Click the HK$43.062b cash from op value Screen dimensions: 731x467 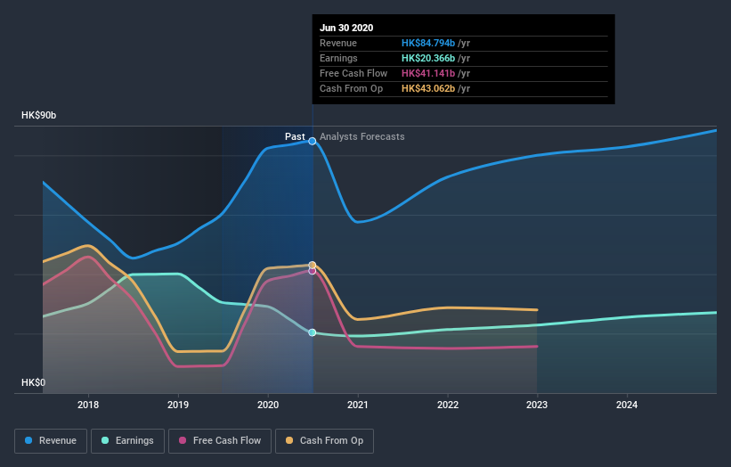[x=428, y=88]
